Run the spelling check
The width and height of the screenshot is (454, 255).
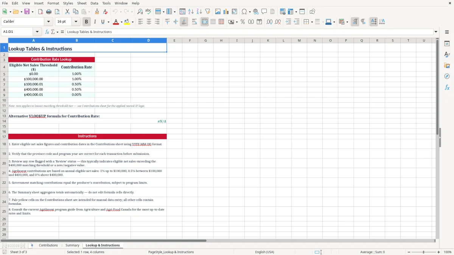tap(148, 12)
